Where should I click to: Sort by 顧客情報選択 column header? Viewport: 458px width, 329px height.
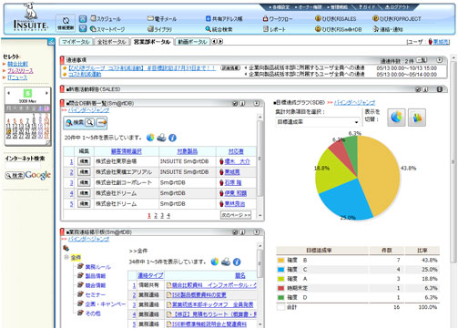click(127, 151)
